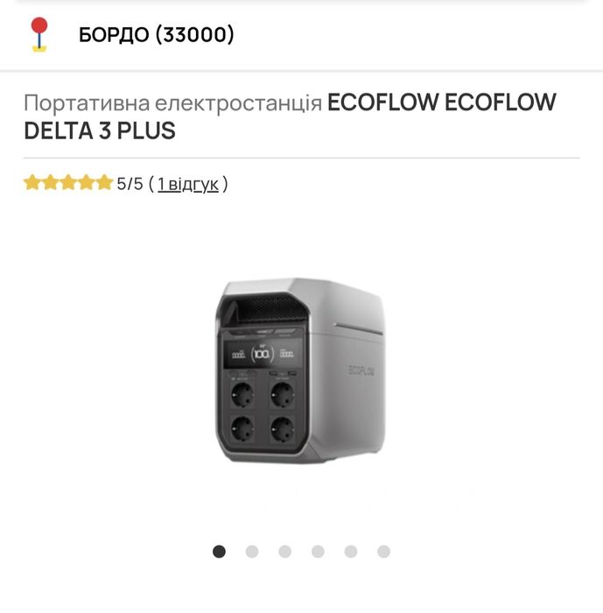Viewport: 603px width, 613px height.
Task: Click the fourth gold rating star
Action: [x=87, y=182]
